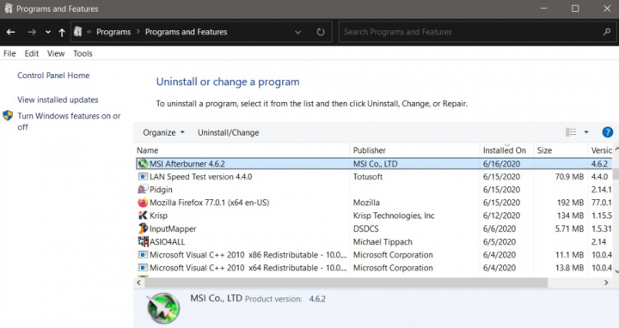619x328 pixels.
Task: Click the Forward navigation arrow
Action: [32, 32]
